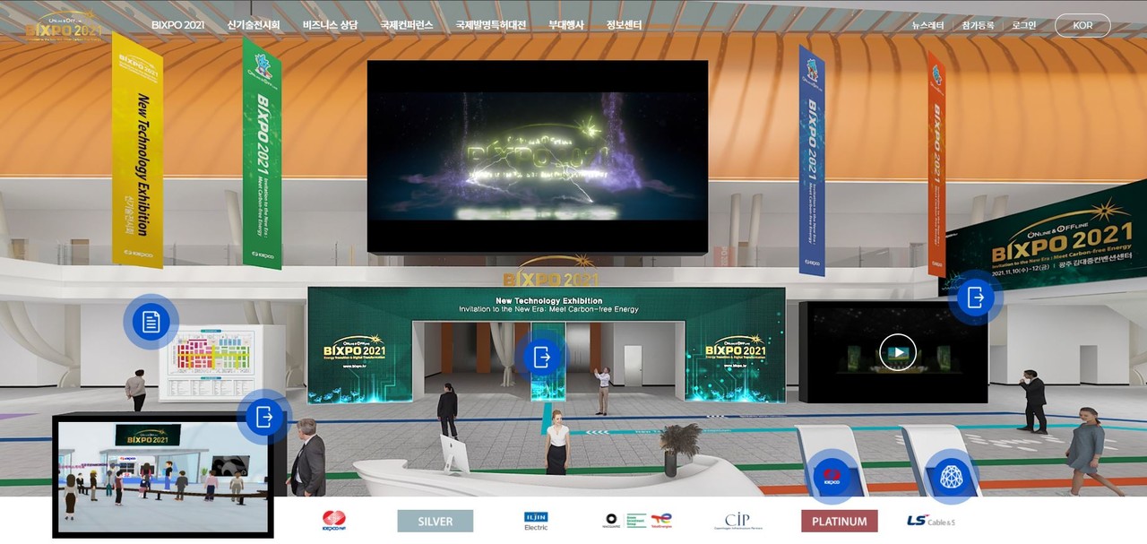Viewport: 1147px width, 544px height.
Task: Click the KEPCO logo kiosk icon
Action: click(831, 476)
